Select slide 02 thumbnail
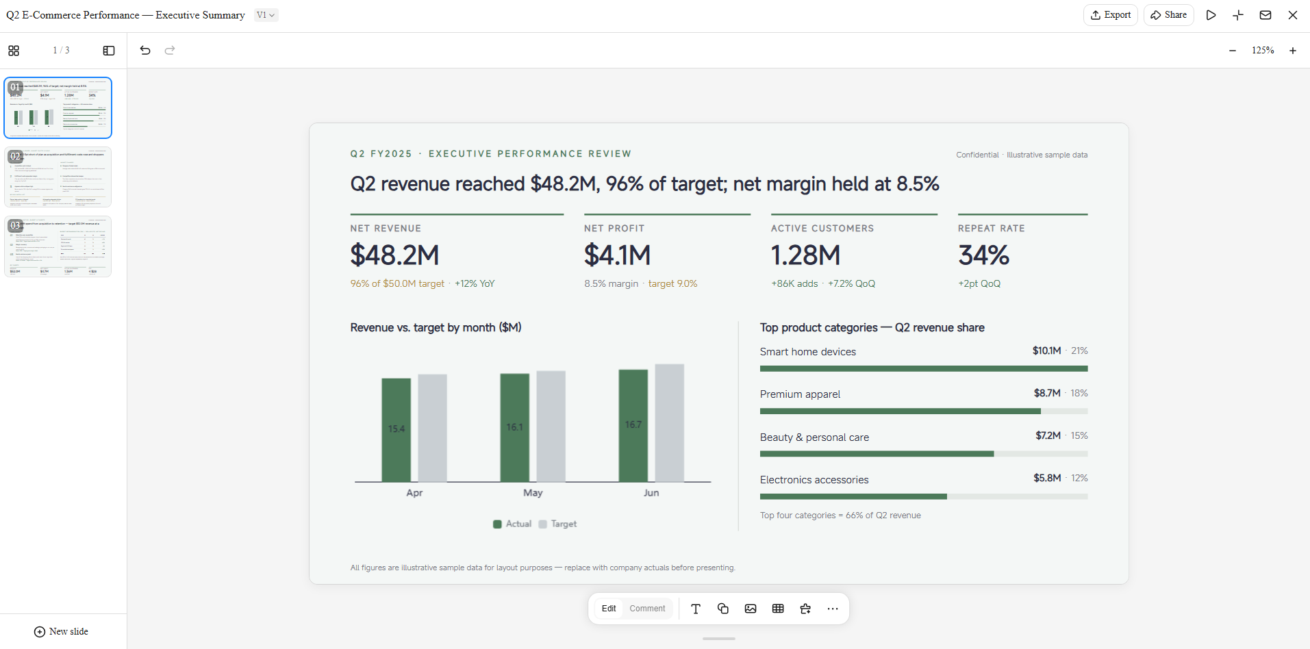1310x649 pixels. pos(58,177)
